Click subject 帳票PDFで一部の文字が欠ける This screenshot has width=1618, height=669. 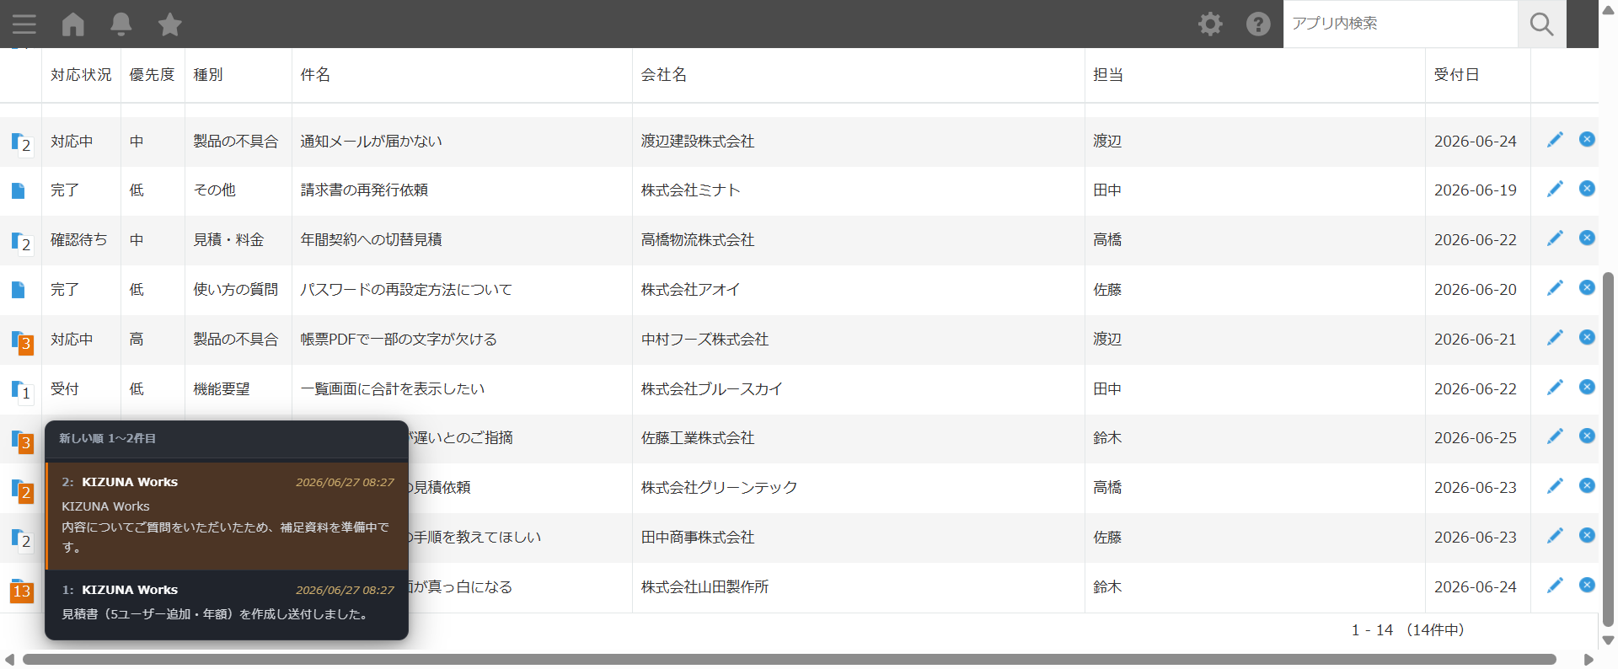[399, 340]
